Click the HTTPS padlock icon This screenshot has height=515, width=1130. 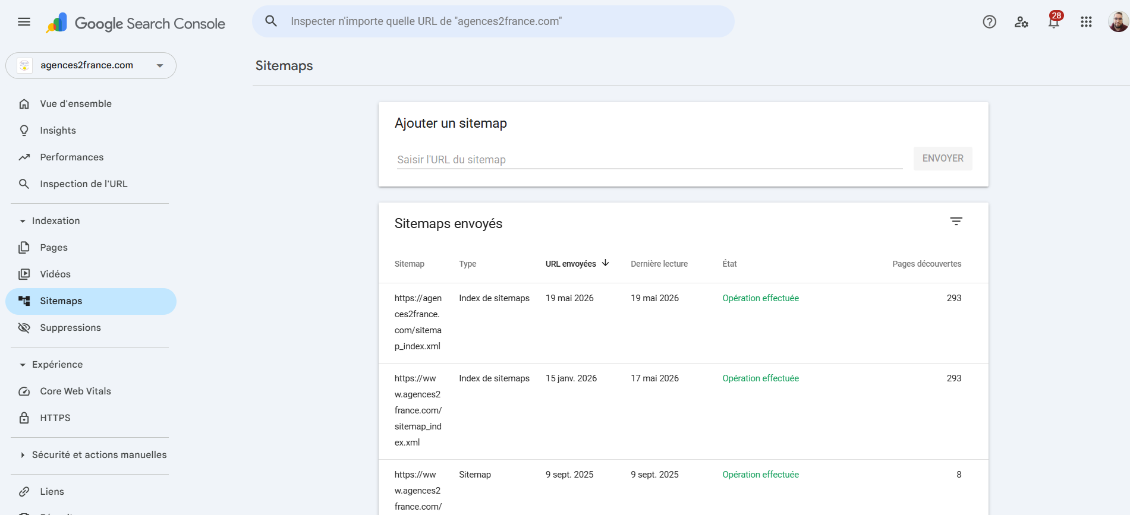pos(24,418)
